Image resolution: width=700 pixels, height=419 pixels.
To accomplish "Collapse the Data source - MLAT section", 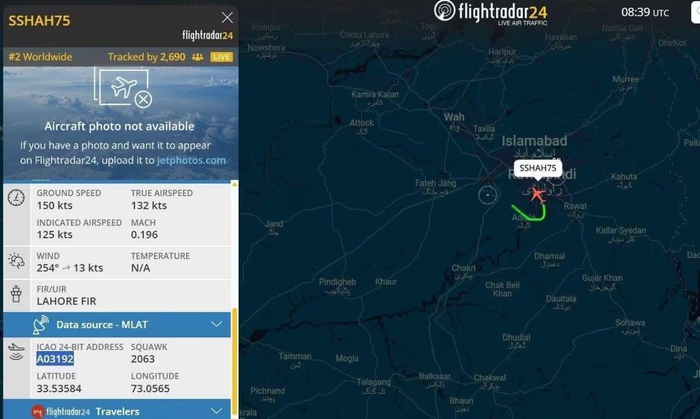I will coord(217,325).
